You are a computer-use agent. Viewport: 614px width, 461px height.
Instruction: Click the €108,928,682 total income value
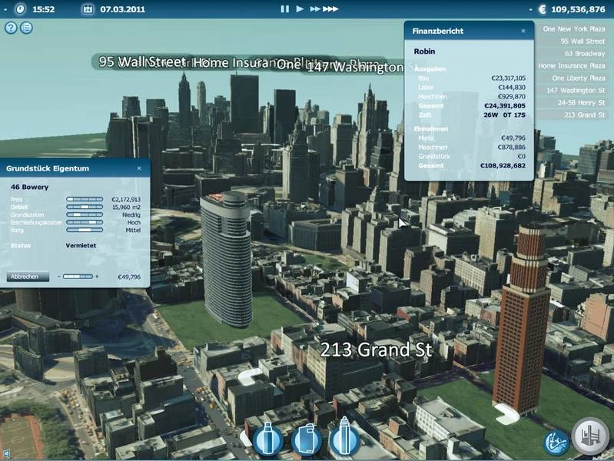[503, 166]
